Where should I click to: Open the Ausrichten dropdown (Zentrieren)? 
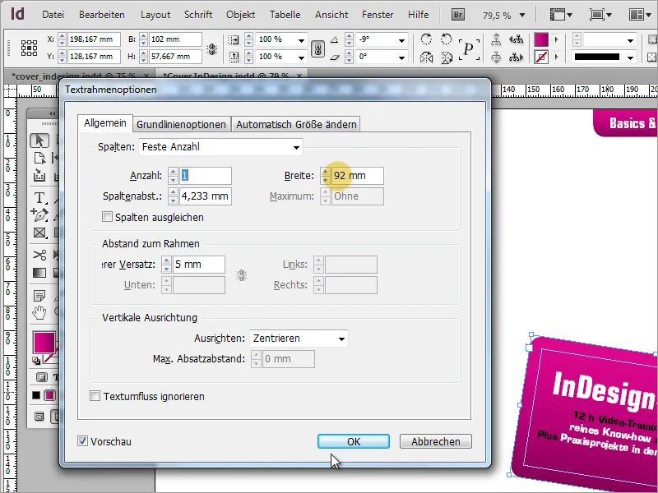(x=299, y=339)
